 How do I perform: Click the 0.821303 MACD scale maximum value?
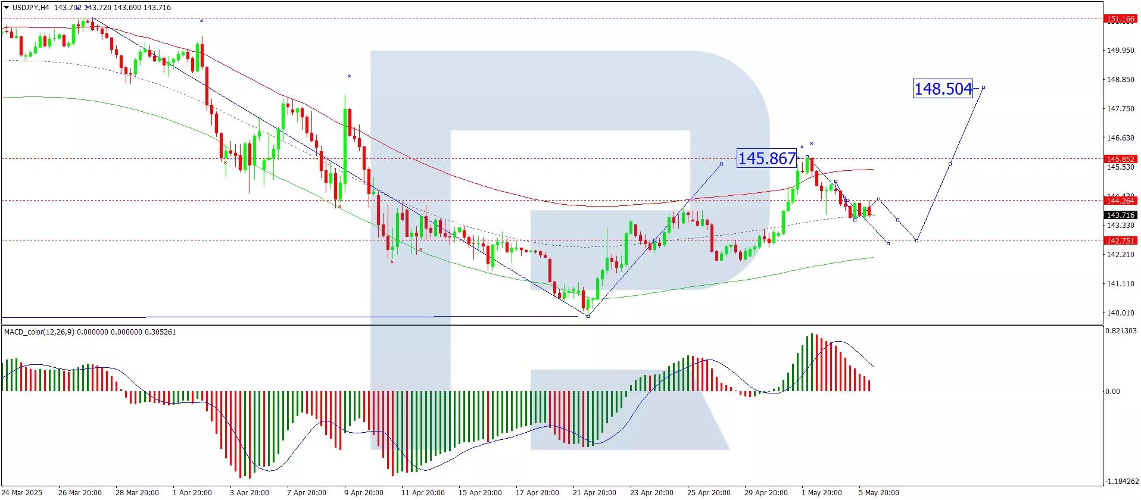click(1121, 330)
